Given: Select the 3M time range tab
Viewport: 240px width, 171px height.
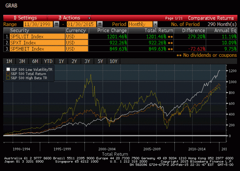Looking at the screenshot, I should (x=22, y=61).
